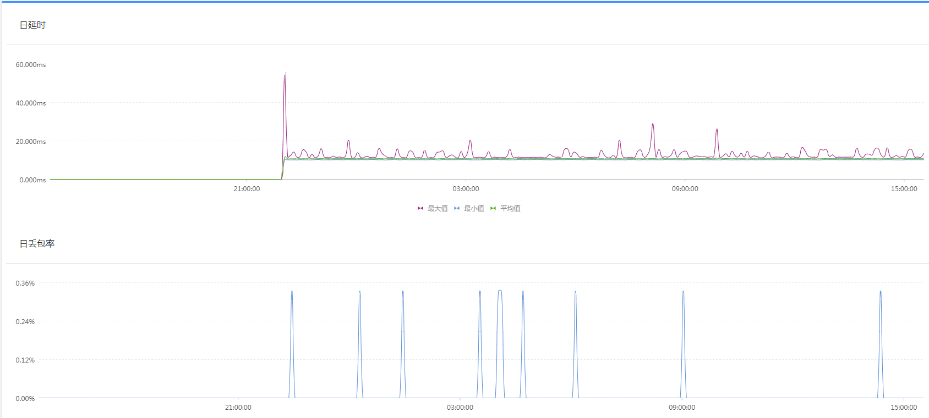Image resolution: width=929 pixels, height=418 pixels.
Task: Click the 15:00:00 tick on latency chart
Action: point(904,188)
